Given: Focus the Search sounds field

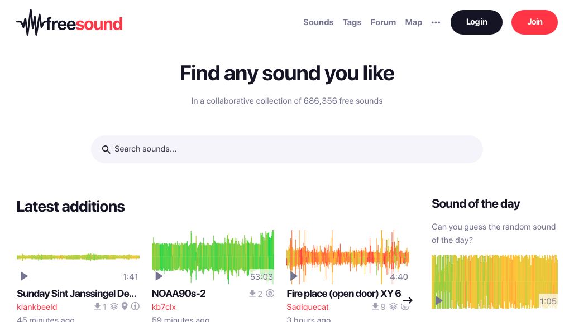Looking at the screenshot, I should point(286,149).
